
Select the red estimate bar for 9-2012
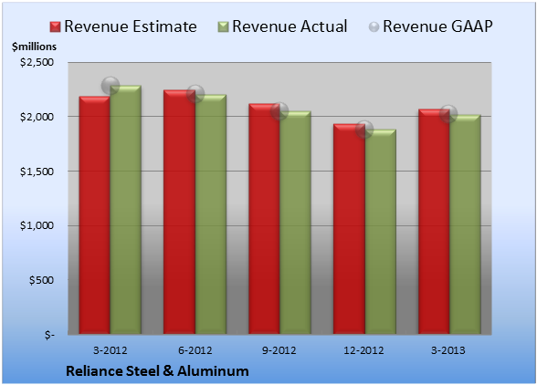click(x=265, y=219)
